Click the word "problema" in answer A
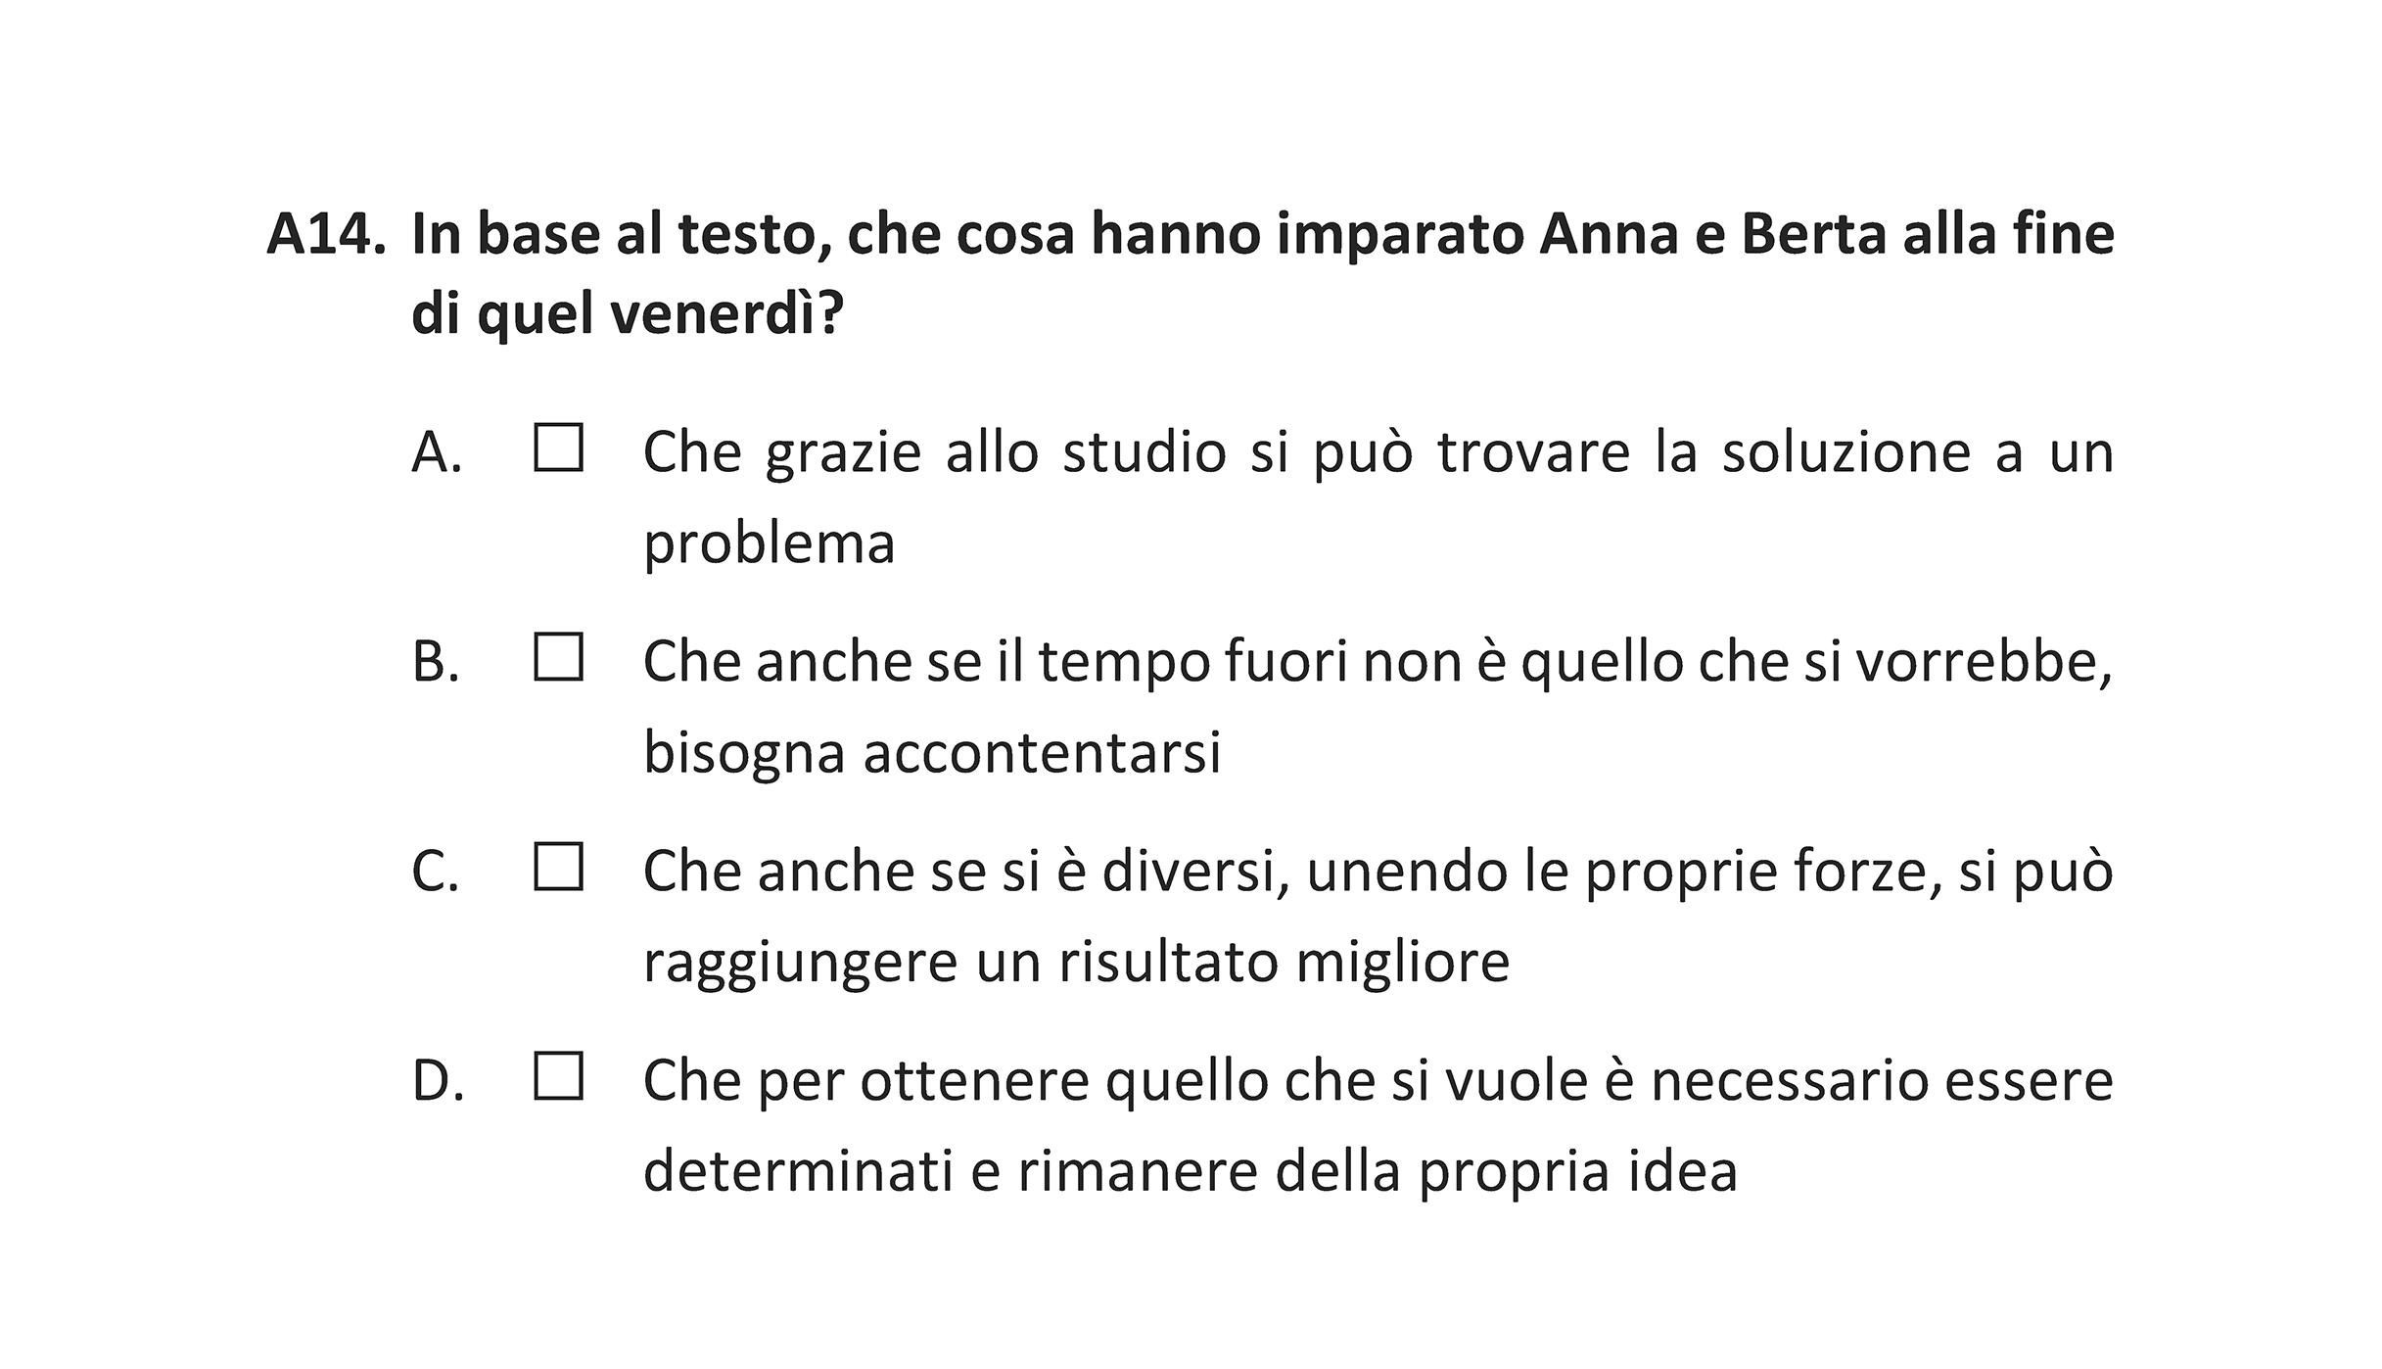The height and width of the screenshot is (1369, 2382). [769, 543]
